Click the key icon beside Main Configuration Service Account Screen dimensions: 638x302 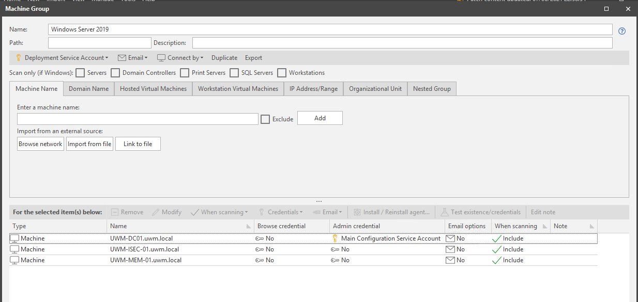[335, 238]
